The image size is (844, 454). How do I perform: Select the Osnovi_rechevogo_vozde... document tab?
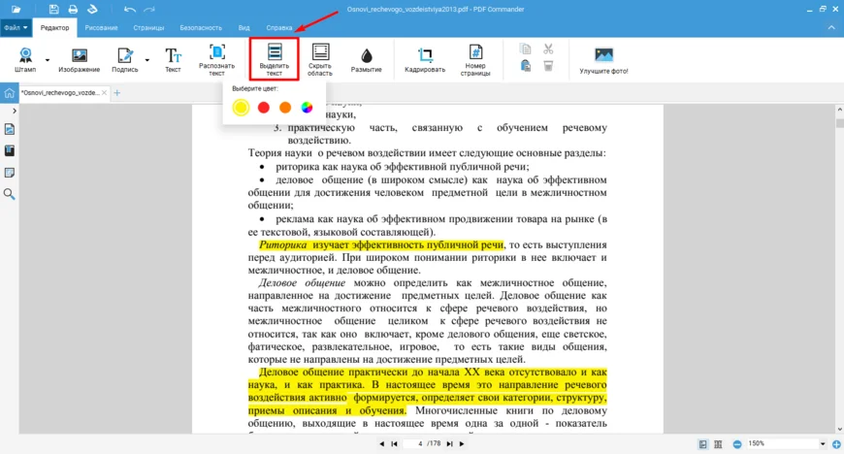[60, 92]
